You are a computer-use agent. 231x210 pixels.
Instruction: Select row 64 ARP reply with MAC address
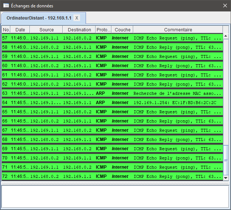click(111, 103)
